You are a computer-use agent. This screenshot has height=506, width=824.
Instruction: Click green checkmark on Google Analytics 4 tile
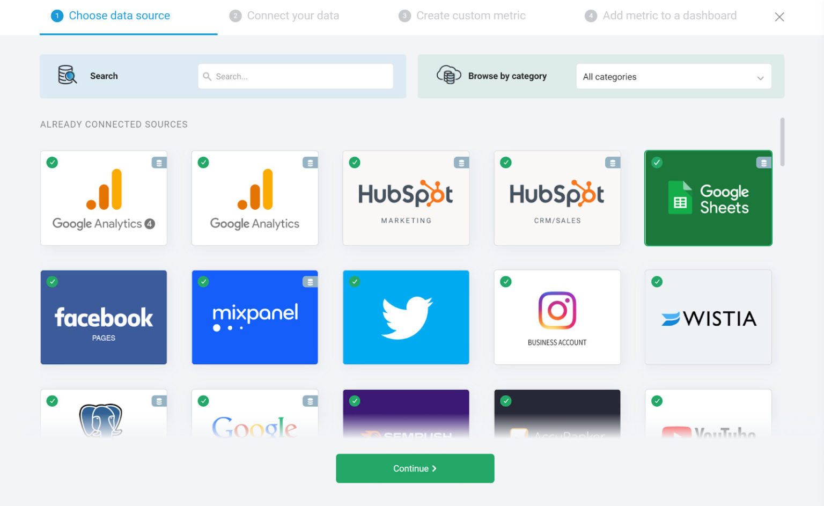point(52,163)
